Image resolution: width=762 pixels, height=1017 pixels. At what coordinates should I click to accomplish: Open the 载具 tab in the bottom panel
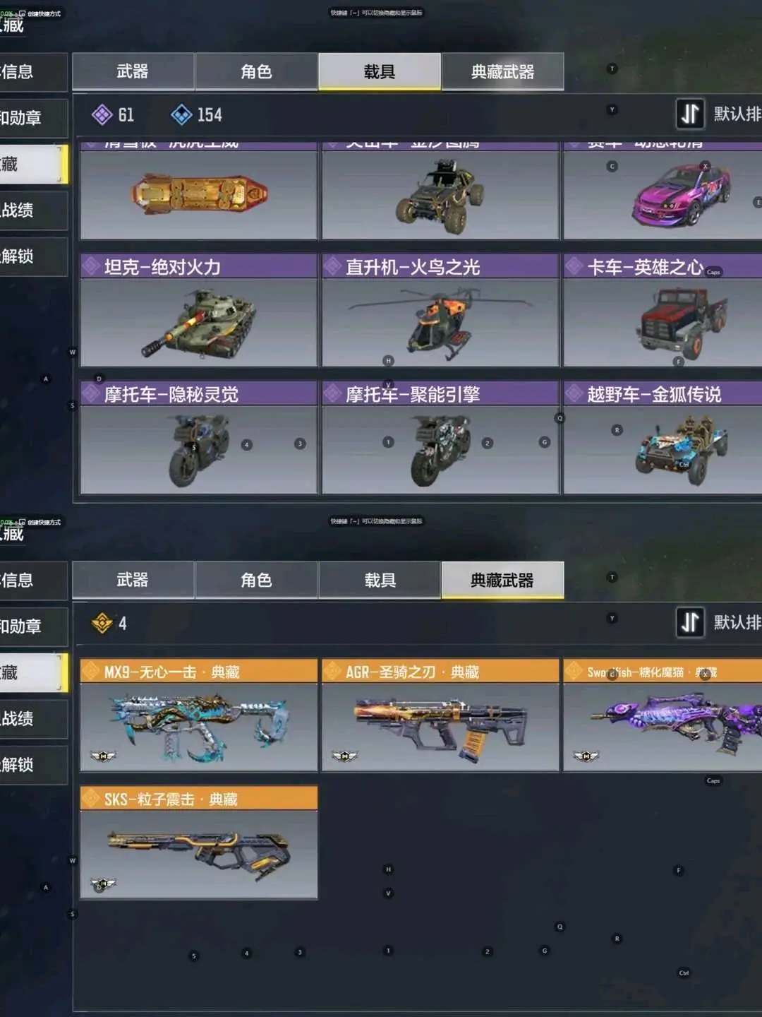click(x=380, y=580)
